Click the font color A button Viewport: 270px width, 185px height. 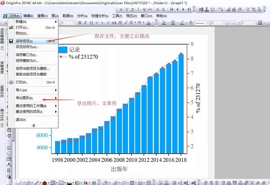pos(148,23)
